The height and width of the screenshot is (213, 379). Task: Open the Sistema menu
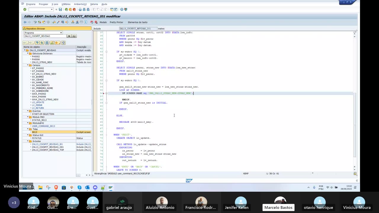(x=94, y=4)
